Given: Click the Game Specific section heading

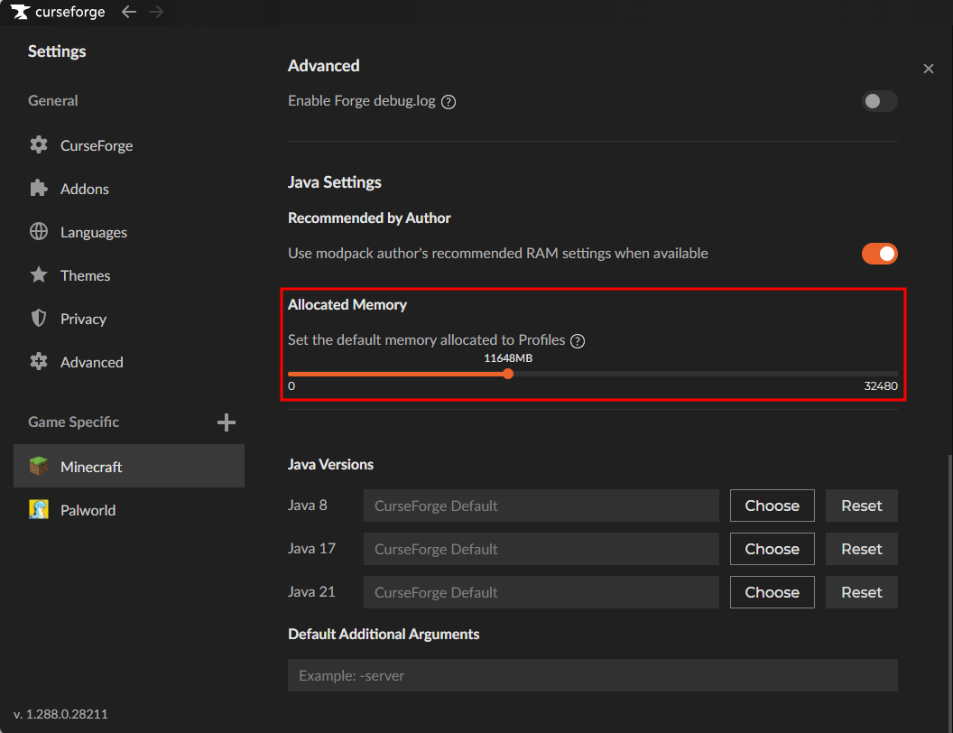Looking at the screenshot, I should tap(73, 422).
